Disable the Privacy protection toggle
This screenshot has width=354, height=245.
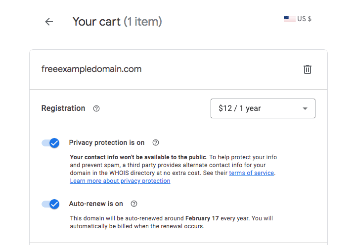click(50, 143)
